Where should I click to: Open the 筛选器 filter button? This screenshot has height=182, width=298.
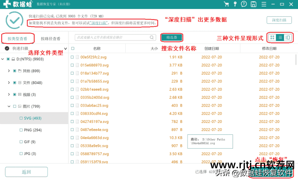172,38
